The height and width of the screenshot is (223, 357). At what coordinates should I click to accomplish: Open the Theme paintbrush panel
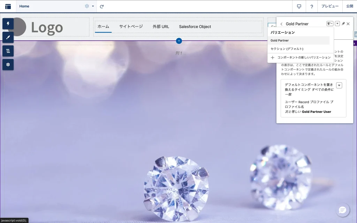tap(8, 37)
